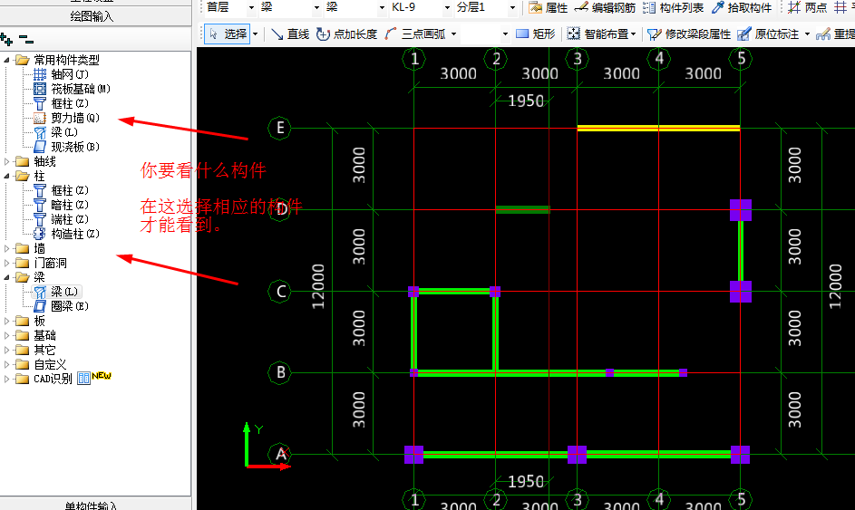Open the 选择 dropdown arrow
This screenshot has height=510, width=855.
[255, 34]
